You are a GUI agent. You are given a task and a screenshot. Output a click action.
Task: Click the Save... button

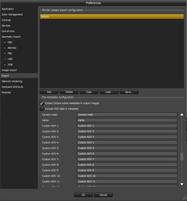[x=129, y=92]
